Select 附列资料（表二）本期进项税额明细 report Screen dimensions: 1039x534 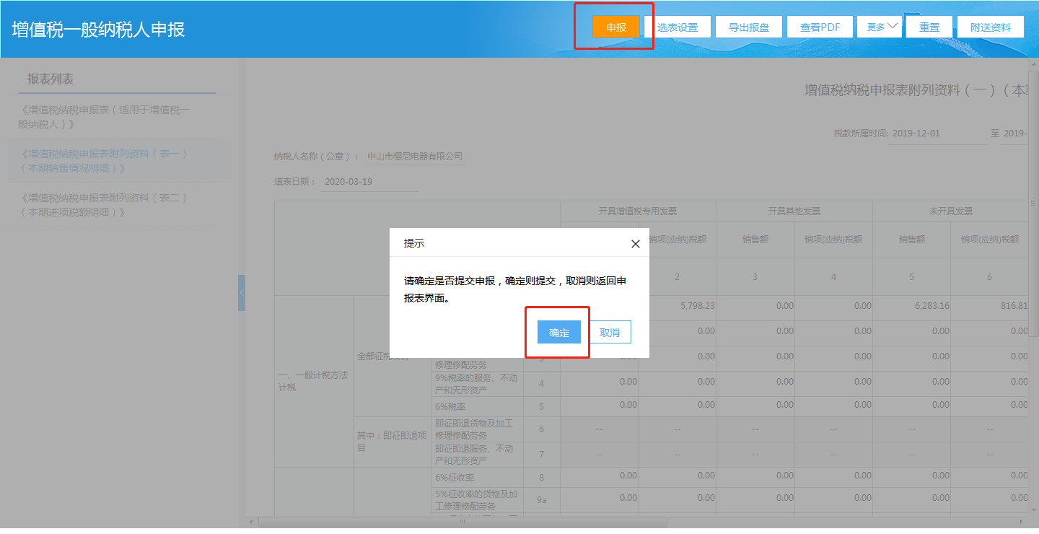[x=105, y=205]
